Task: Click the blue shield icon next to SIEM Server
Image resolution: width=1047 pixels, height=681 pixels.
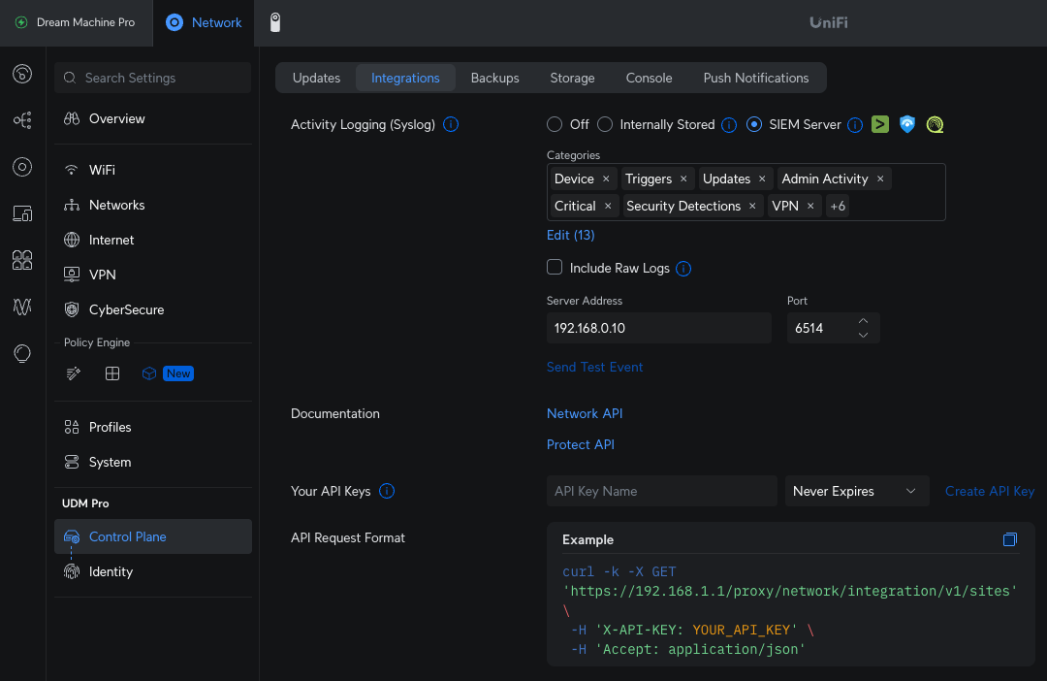Action: 906,124
